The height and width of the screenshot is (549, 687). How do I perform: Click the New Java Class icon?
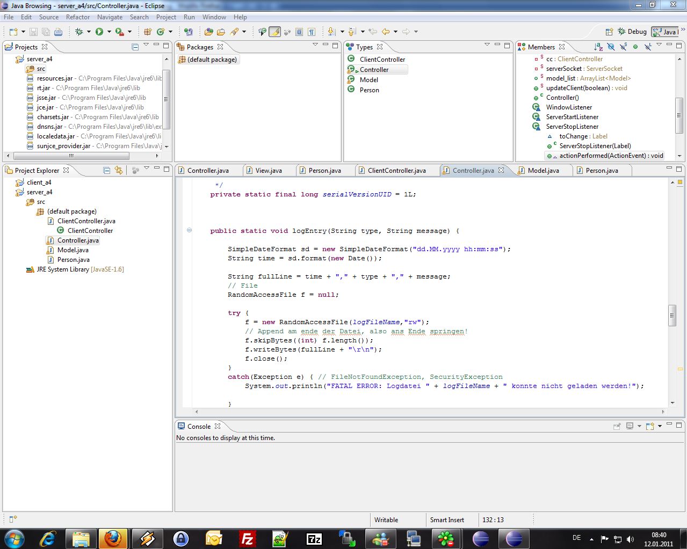[160, 32]
